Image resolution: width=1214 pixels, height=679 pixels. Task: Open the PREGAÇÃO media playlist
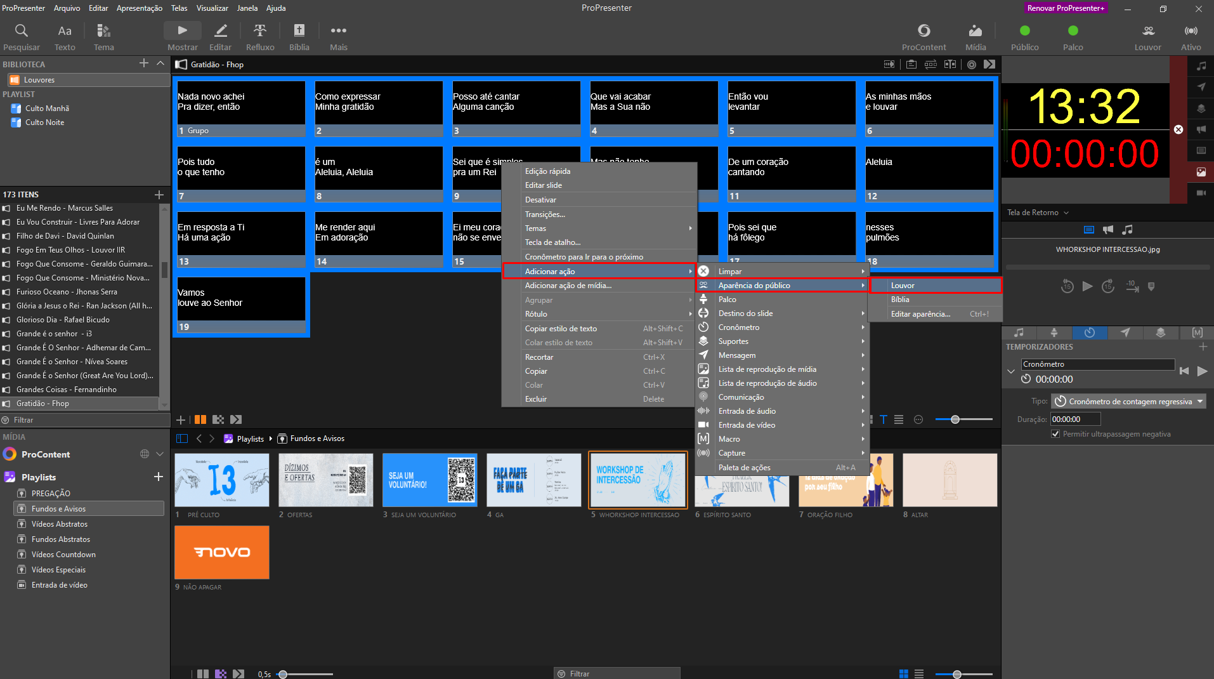(51, 494)
